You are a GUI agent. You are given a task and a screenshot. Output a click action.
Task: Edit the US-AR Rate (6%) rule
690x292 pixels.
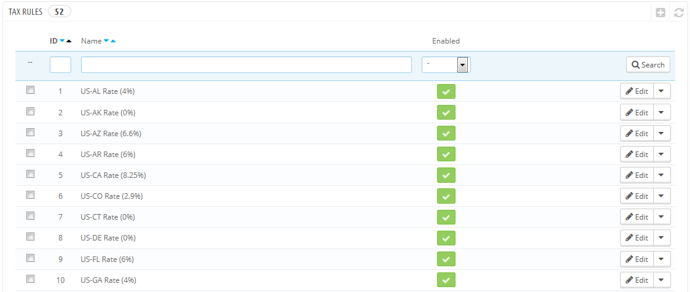tap(637, 154)
